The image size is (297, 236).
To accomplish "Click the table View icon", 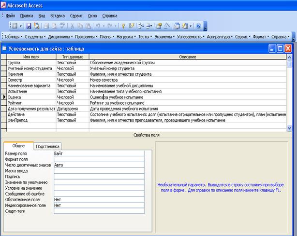I will 15,26.
